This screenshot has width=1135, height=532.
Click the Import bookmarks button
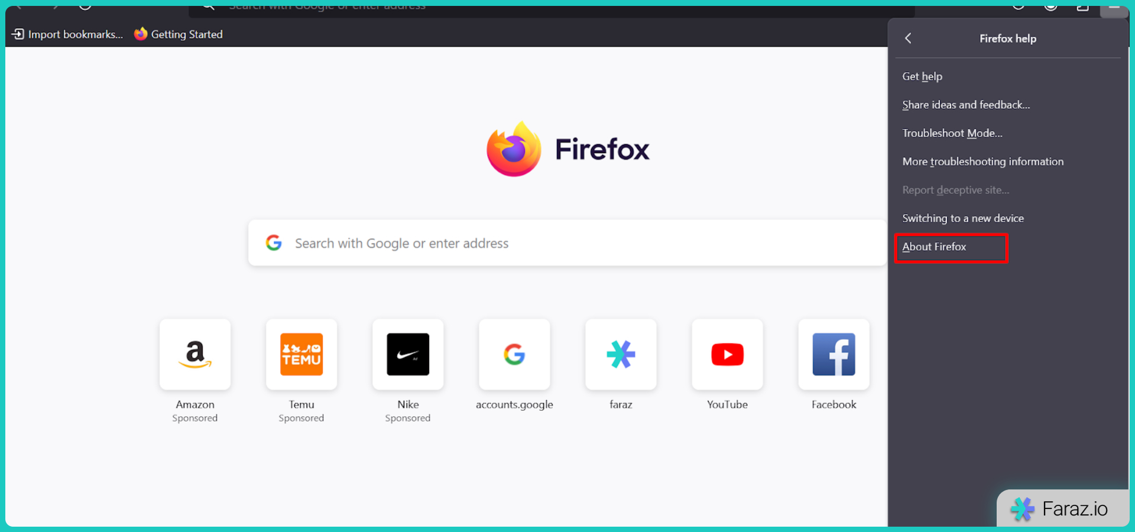[x=67, y=34]
